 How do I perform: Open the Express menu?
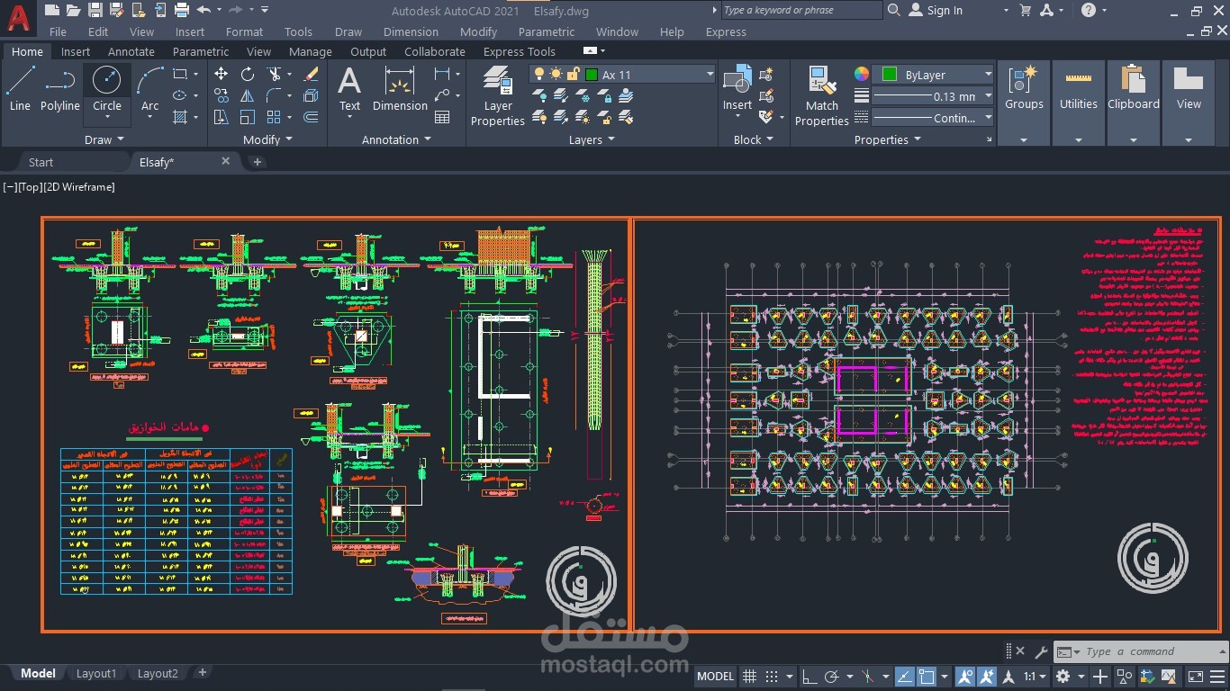726,31
